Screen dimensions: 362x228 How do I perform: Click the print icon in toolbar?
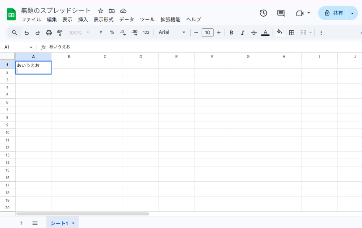49,33
